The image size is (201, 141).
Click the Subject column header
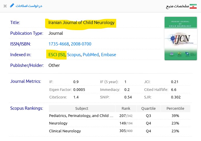(x=82, y=109)
